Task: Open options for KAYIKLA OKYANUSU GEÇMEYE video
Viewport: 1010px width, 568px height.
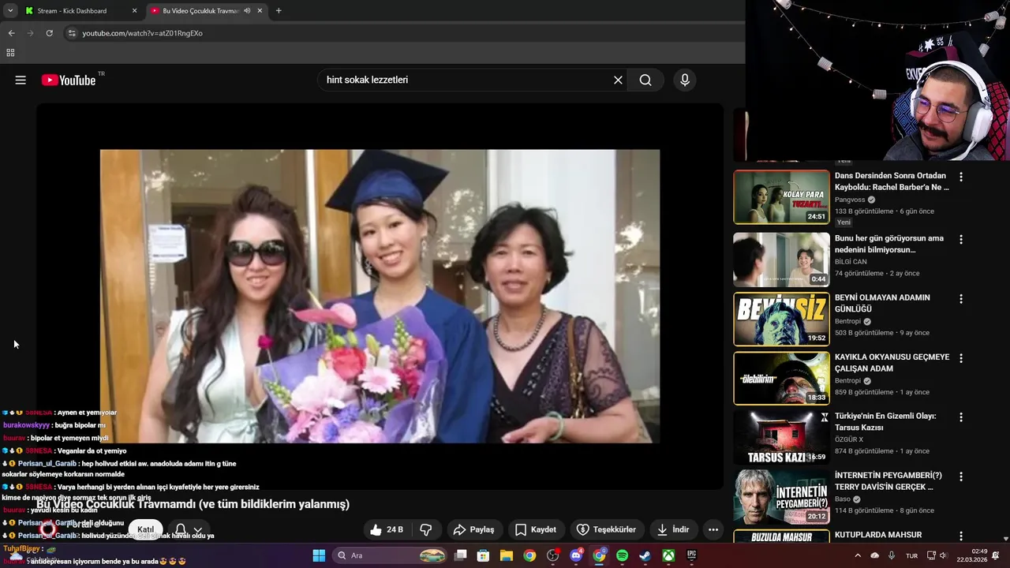Action: click(961, 358)
